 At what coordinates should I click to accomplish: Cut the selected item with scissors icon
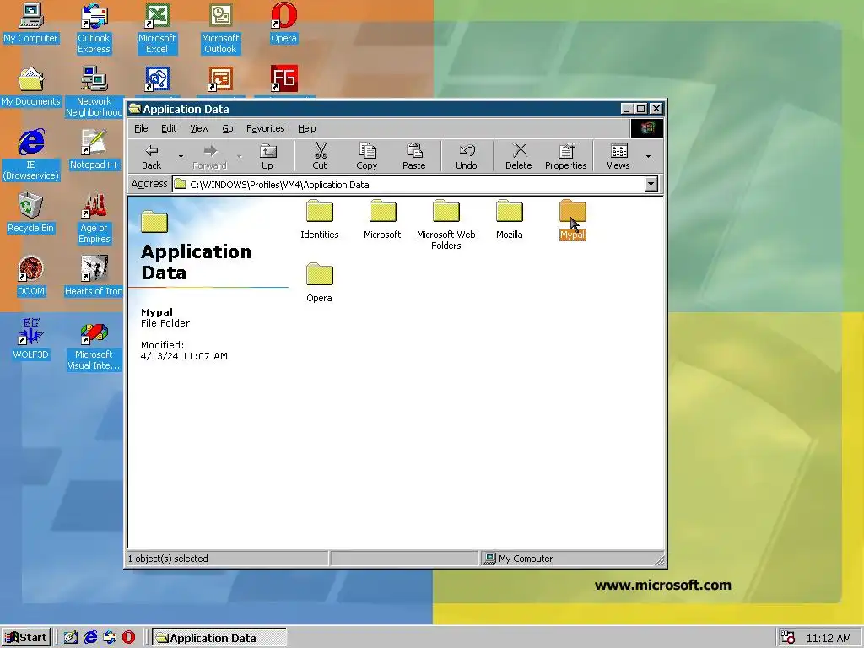[320, 156]
